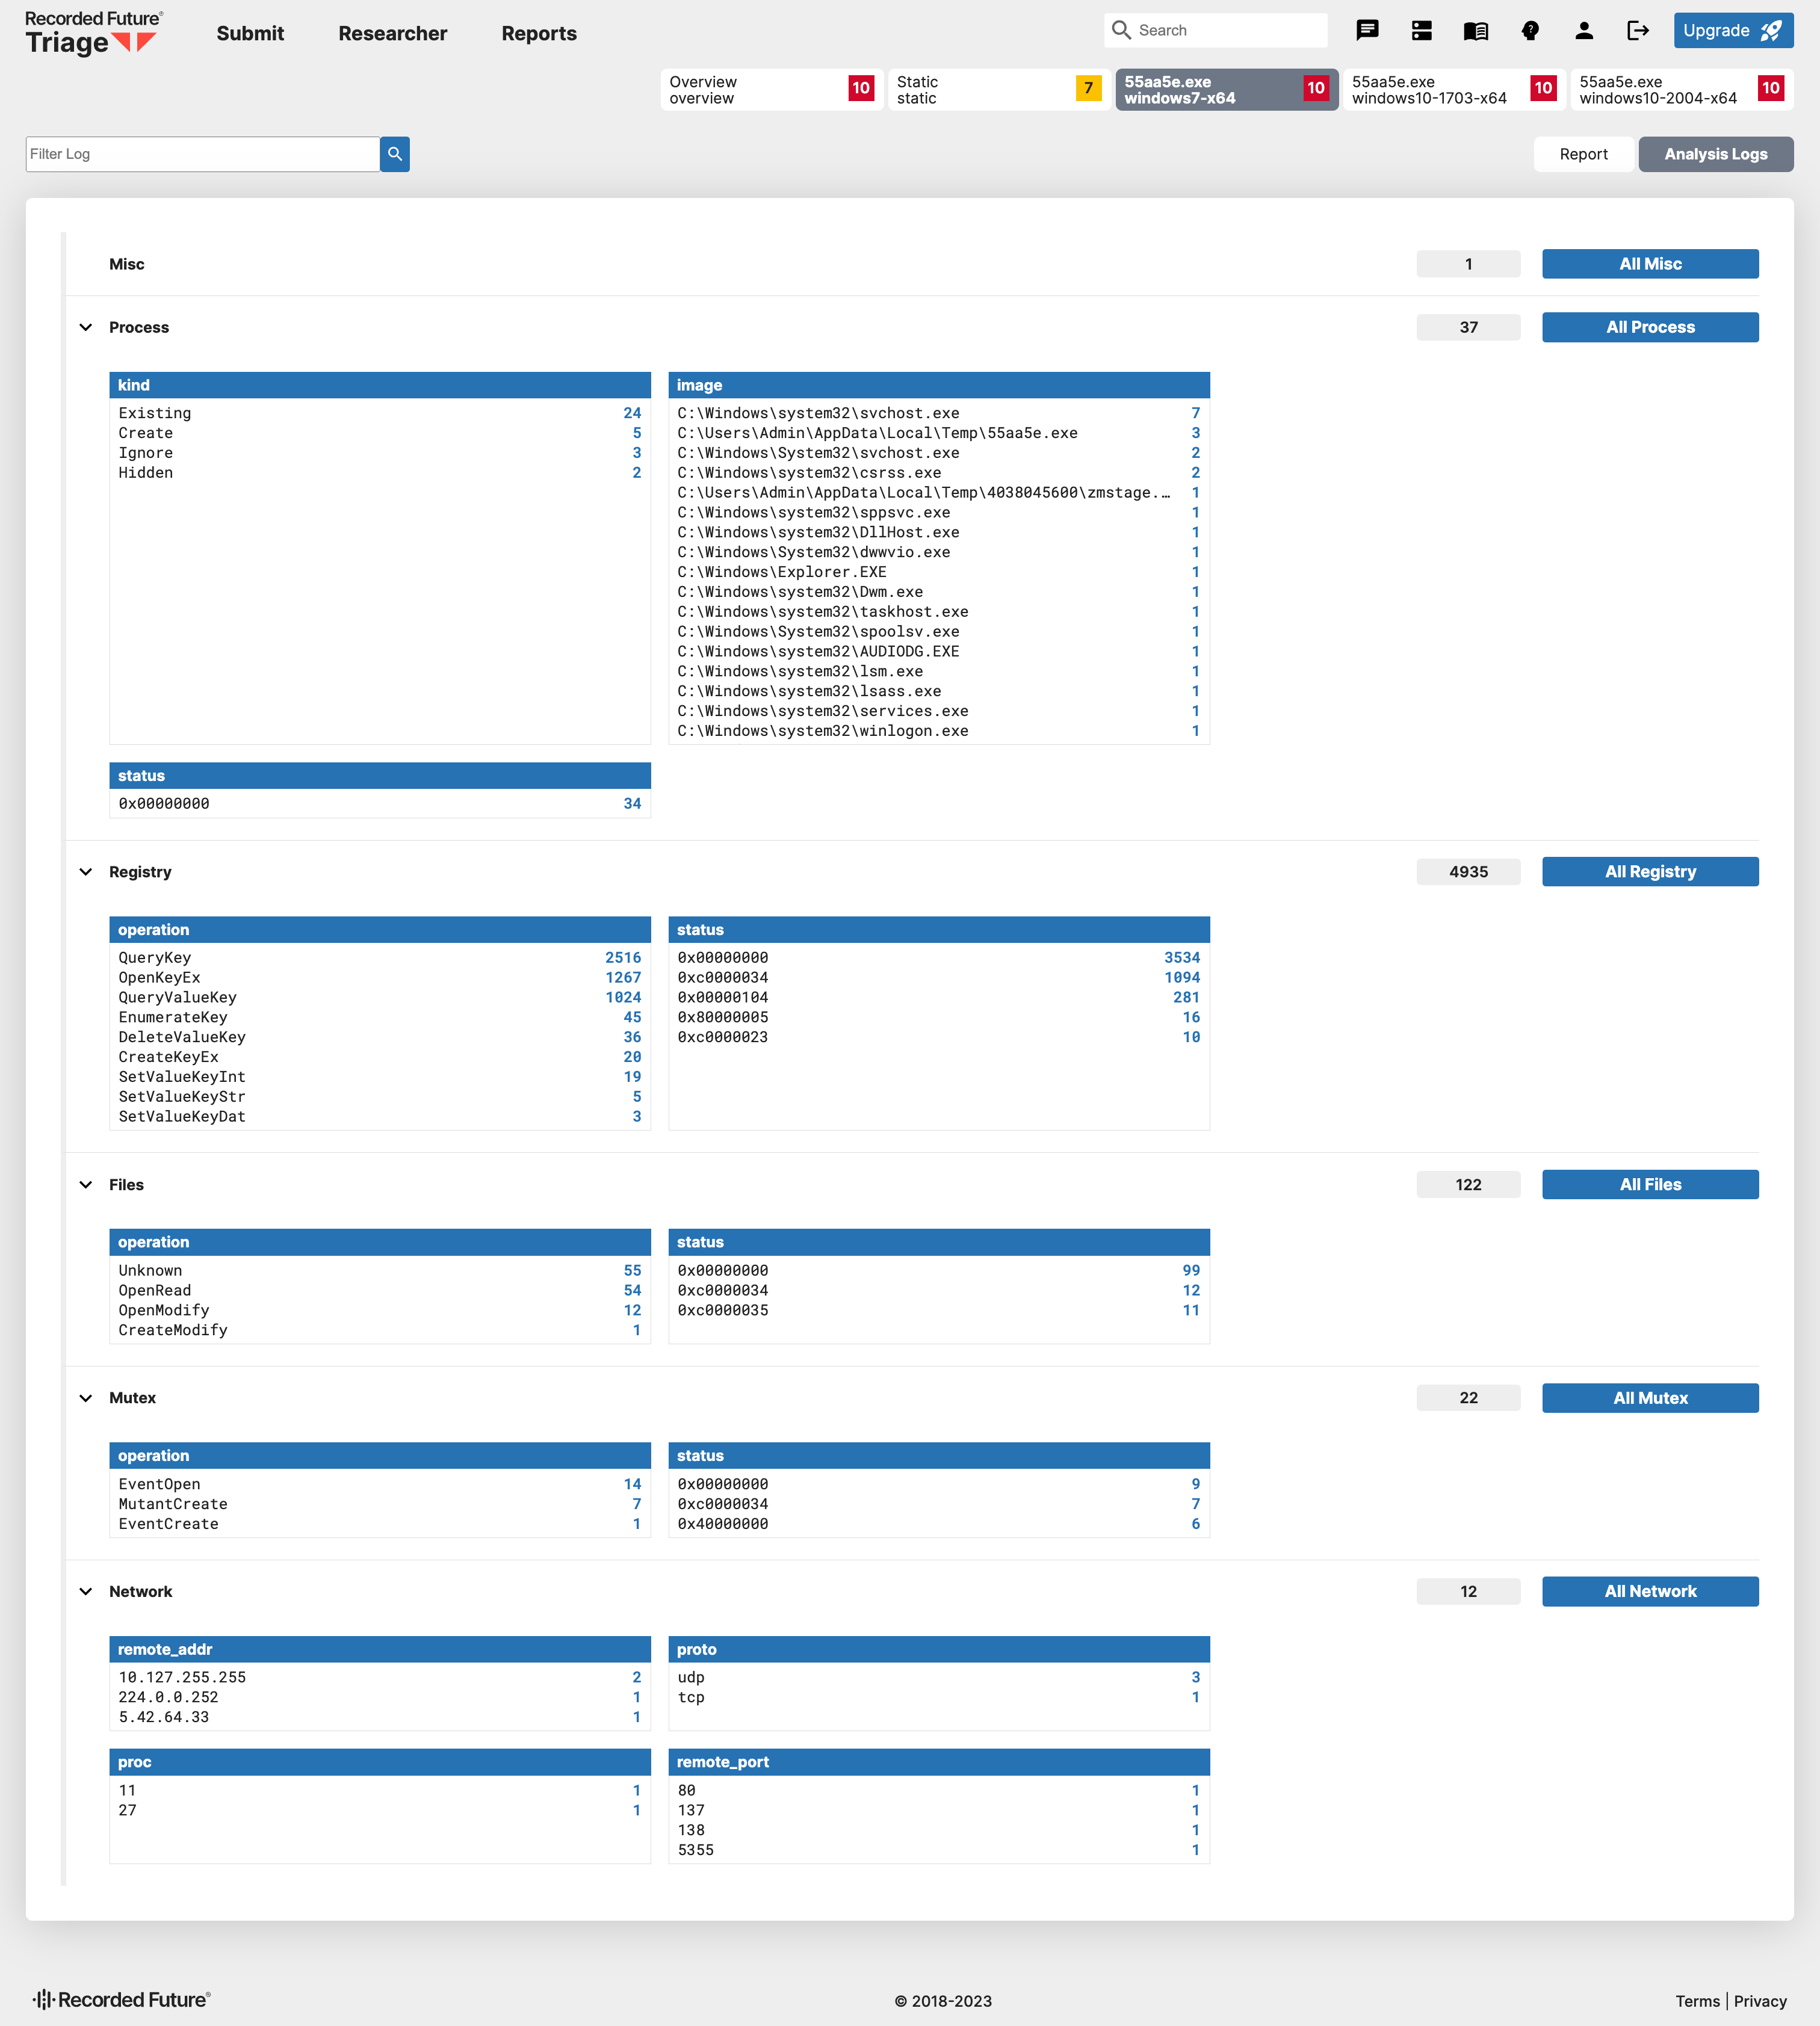Click the Upgrade rocket button
The image size is (1820, 2026).
(1733, 30)
